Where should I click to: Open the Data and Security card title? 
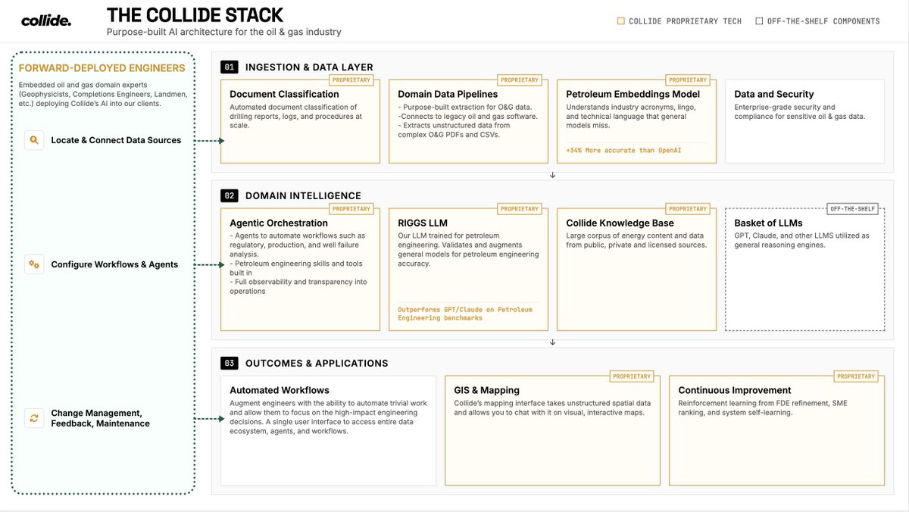(x=774, y=94)
